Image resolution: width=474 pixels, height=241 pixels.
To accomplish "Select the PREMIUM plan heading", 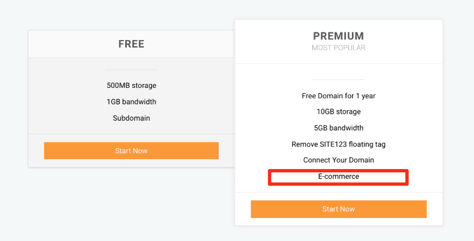I will point(338,36).
